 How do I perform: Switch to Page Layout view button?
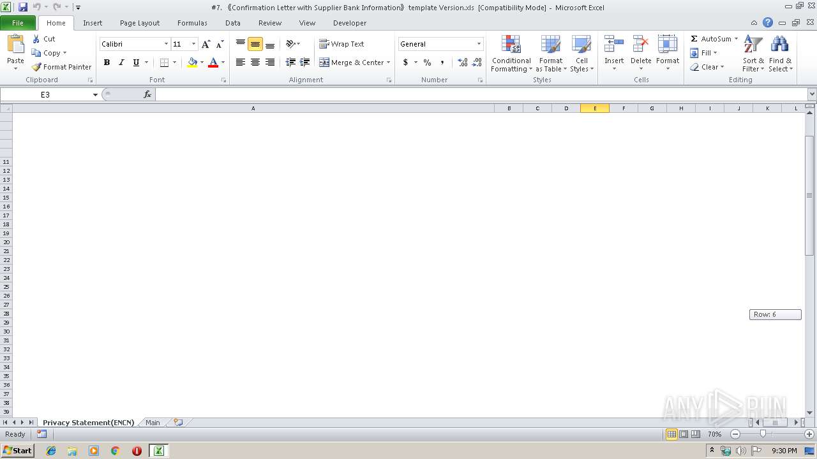tap(684, 434)
